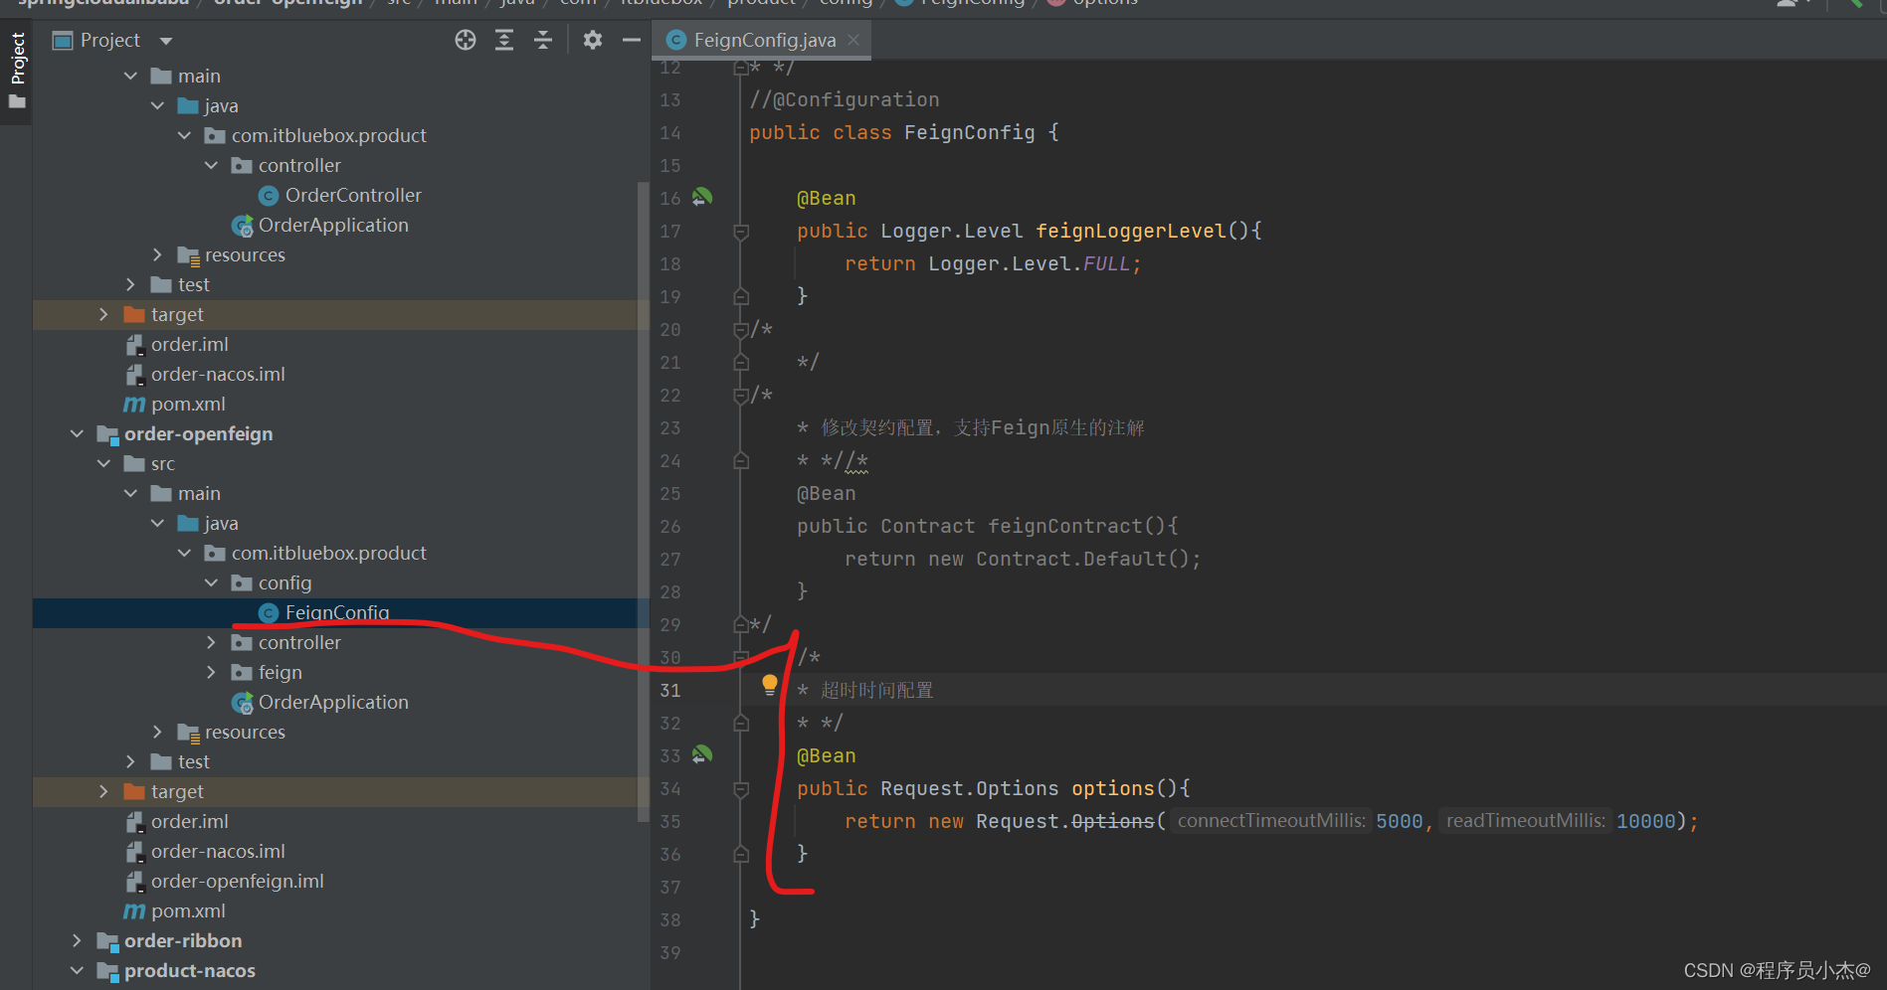Select the first OrderApplication class
1887x990 pixels.
(x=333, y=225)
